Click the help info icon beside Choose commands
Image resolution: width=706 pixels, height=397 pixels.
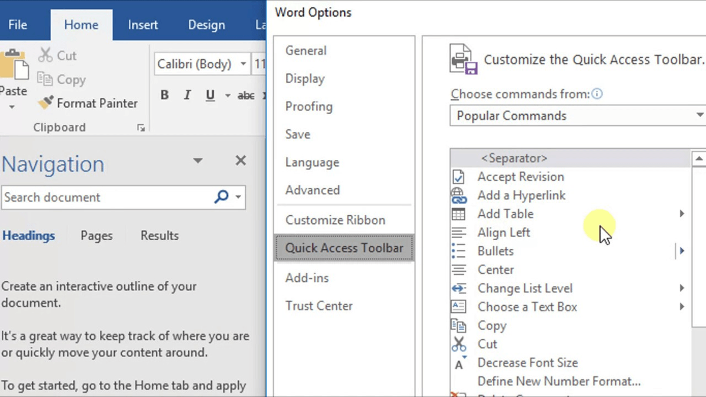click(x=597, y=94)
